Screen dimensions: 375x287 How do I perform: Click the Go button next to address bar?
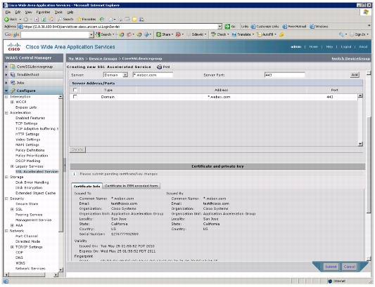[230, 27]
